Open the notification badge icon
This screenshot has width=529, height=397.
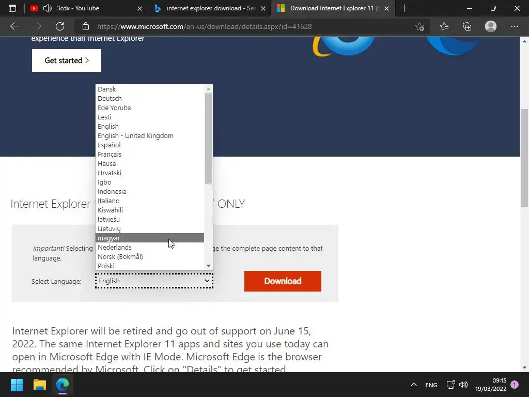pos(515,385)
